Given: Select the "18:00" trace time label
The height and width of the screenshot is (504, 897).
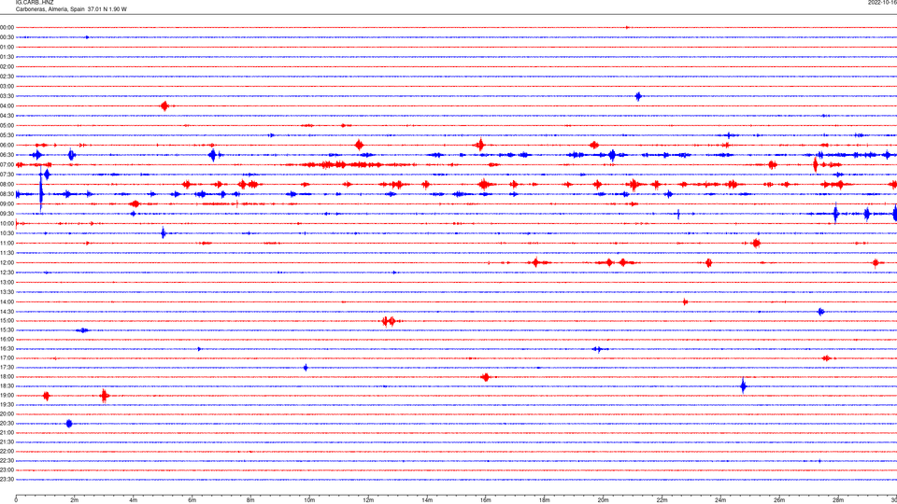Looking at the screenshot, I should 7,376.
